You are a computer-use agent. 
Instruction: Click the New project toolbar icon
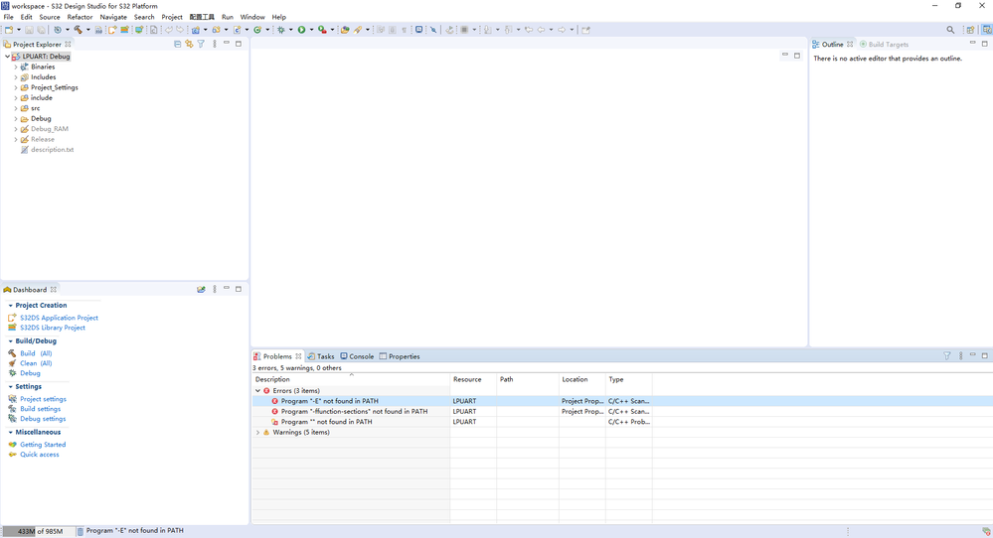pos(9,30)
